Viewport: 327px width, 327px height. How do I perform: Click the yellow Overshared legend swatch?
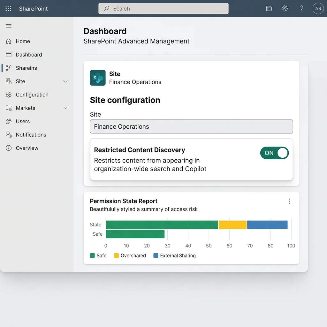click(116, 255)
